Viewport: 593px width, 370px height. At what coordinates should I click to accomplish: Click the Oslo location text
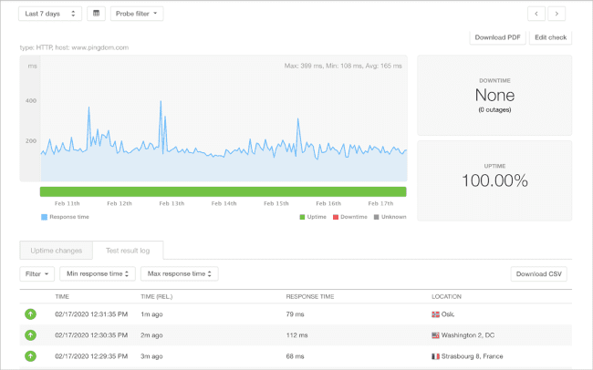pyautogui.click(x=448, y=314)
